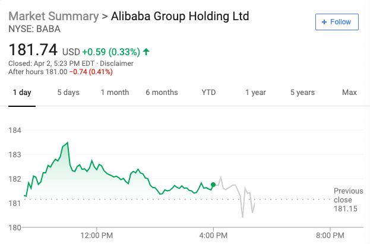The height and width of the screenshot is (244, 370).
Task: Click the plus icon in the Follow button
Action: point(324,22)
